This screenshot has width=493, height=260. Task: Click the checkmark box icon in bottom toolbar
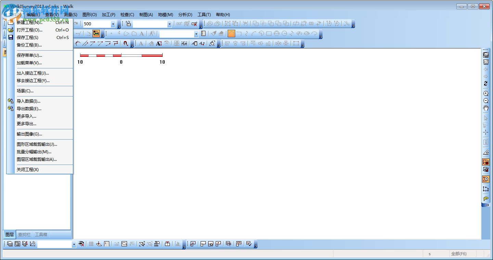click(x=249, y=244)
